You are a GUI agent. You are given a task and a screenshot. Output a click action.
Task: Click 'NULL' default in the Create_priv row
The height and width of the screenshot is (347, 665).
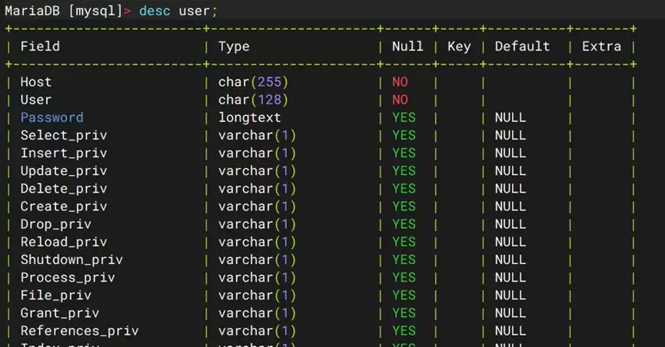pos(510,207)
